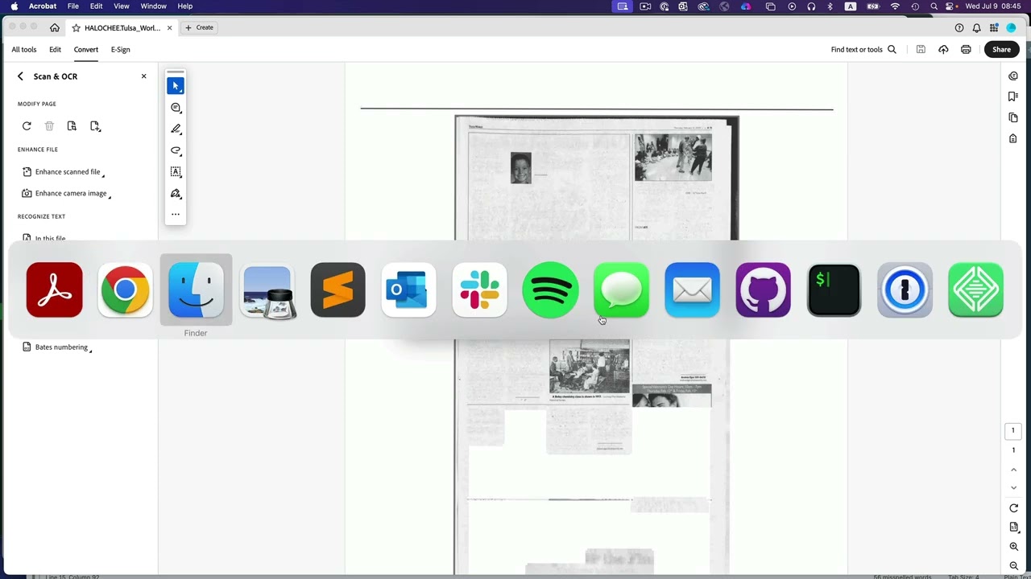This screenshot has height=579, width=1031.
Task: Select Finder in the app switcher
Action: click(x=196, y=289)
